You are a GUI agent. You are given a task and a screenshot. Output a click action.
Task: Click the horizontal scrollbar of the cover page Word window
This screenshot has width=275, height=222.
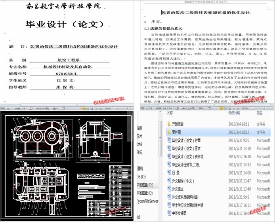coord(77,105)
